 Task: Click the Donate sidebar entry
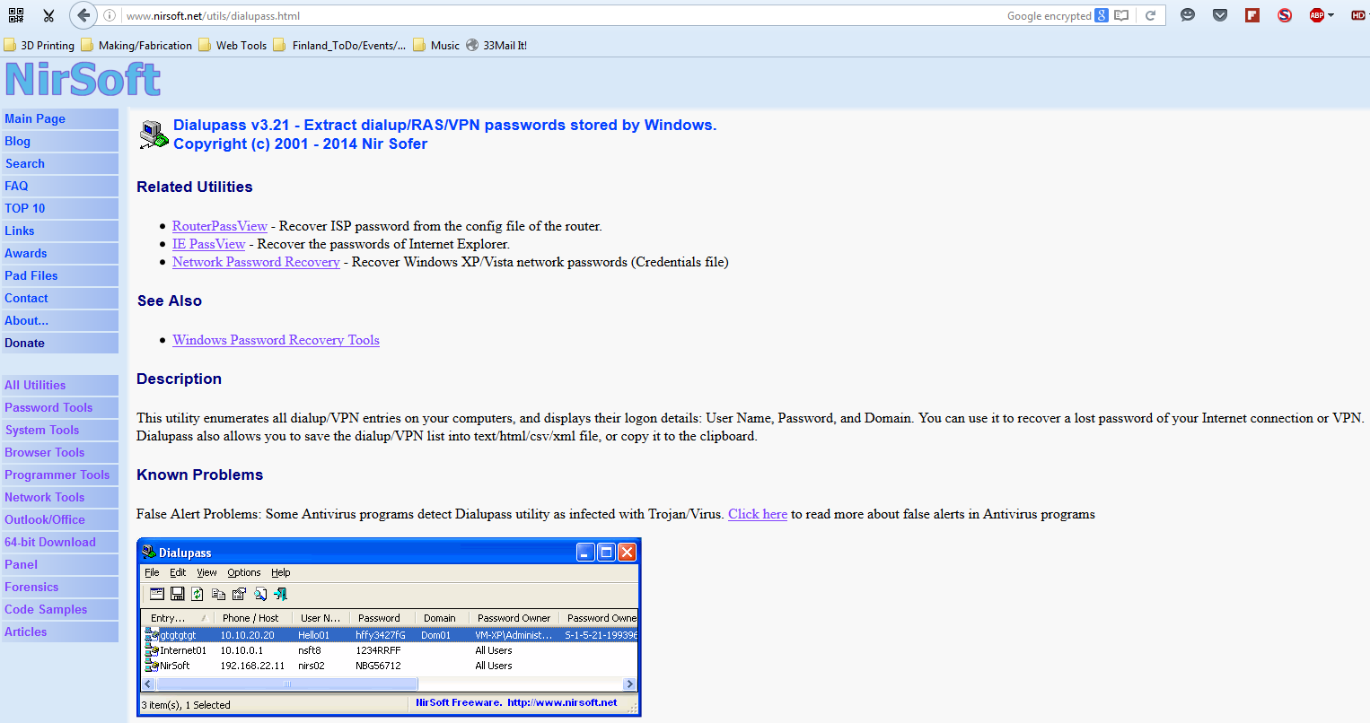[24, 343]
